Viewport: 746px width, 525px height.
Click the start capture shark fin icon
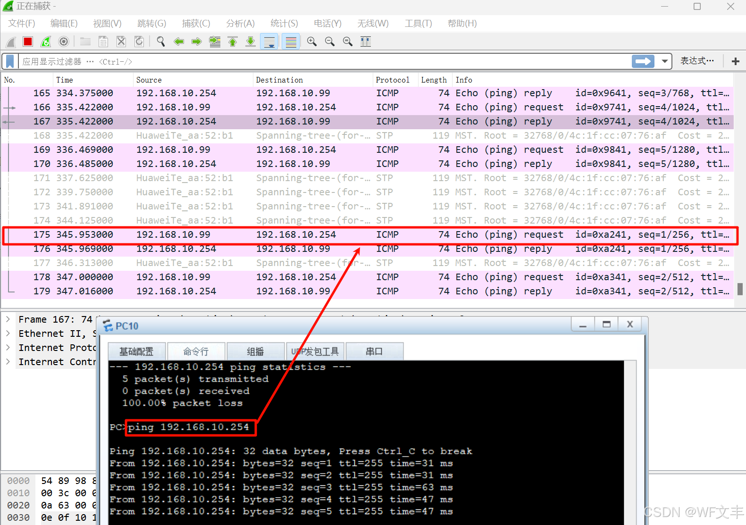11,42
